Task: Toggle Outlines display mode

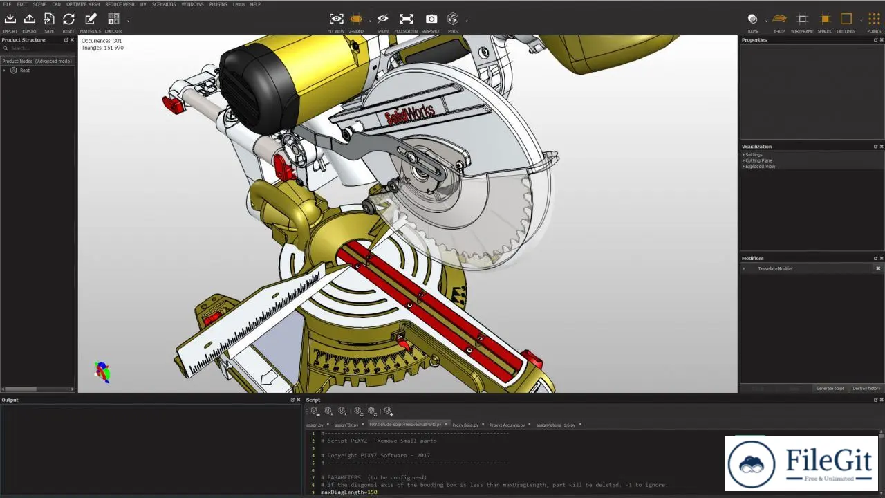Action: 846,19
